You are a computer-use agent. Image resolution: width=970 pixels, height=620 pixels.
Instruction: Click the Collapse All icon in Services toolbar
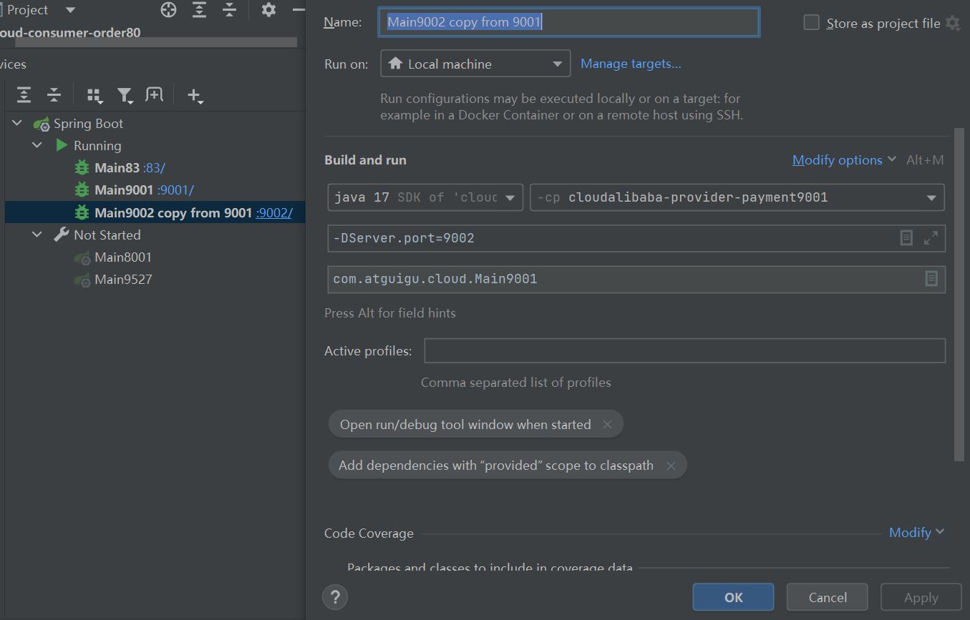coord(54,95)
